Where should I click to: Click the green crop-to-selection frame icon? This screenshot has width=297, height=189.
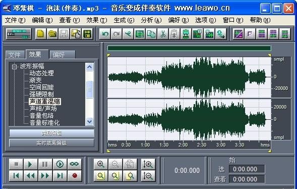(x=140, y=34)
